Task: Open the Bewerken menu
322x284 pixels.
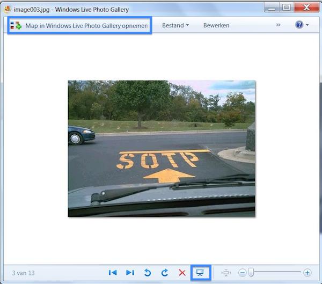Action: tap(216, 25)
